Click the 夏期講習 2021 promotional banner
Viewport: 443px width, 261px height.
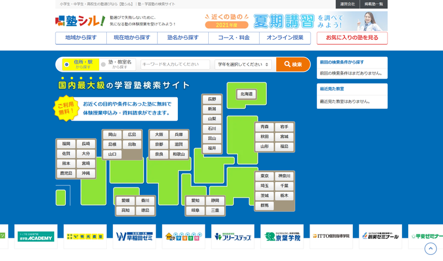coord(295,21)
